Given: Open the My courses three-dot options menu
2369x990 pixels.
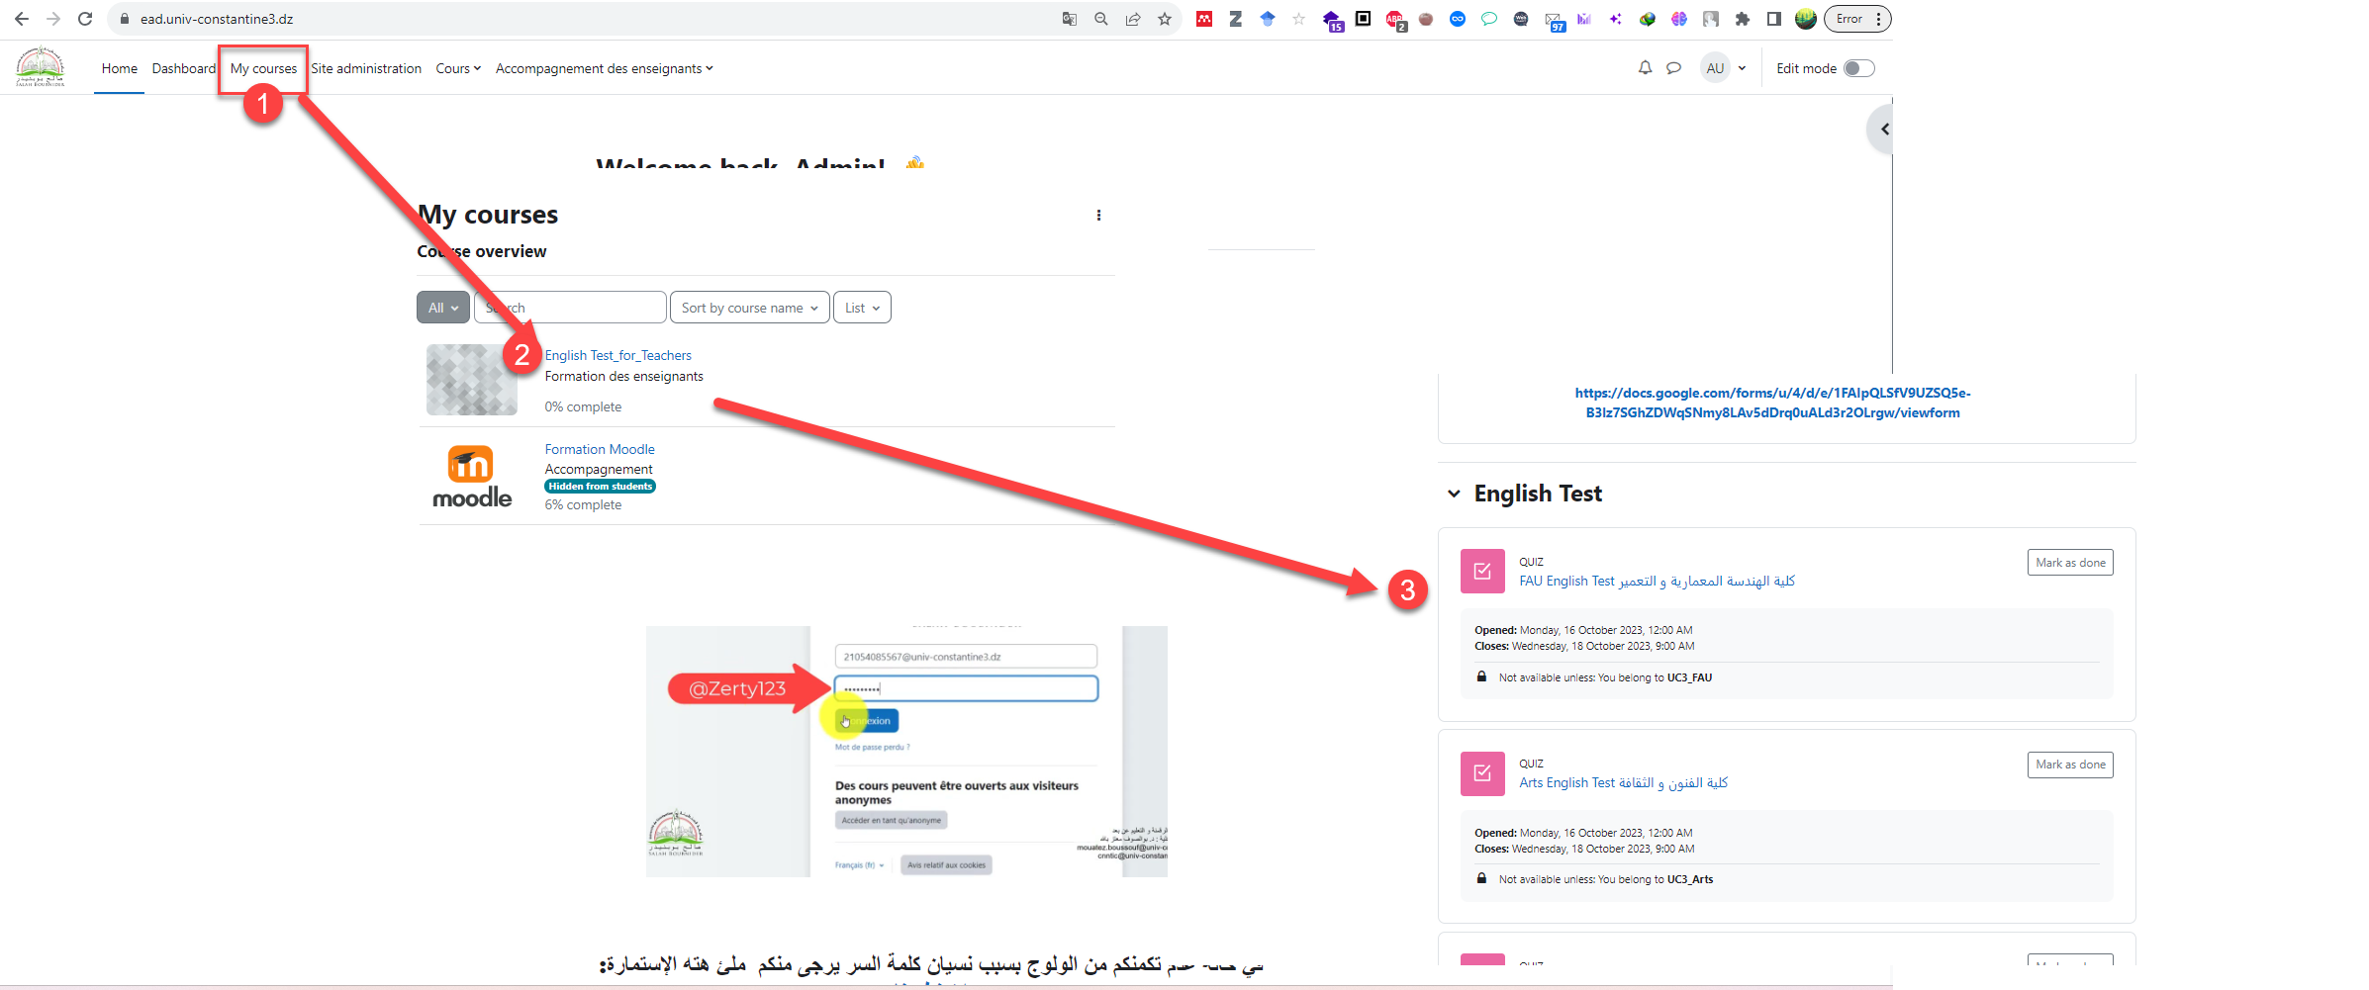Looking at the screenshot, I should point(1098,216).
